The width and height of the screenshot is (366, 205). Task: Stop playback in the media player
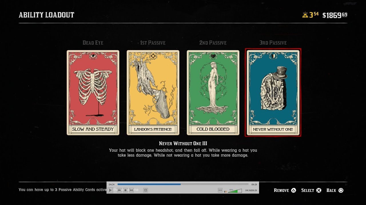pos(125,190)
